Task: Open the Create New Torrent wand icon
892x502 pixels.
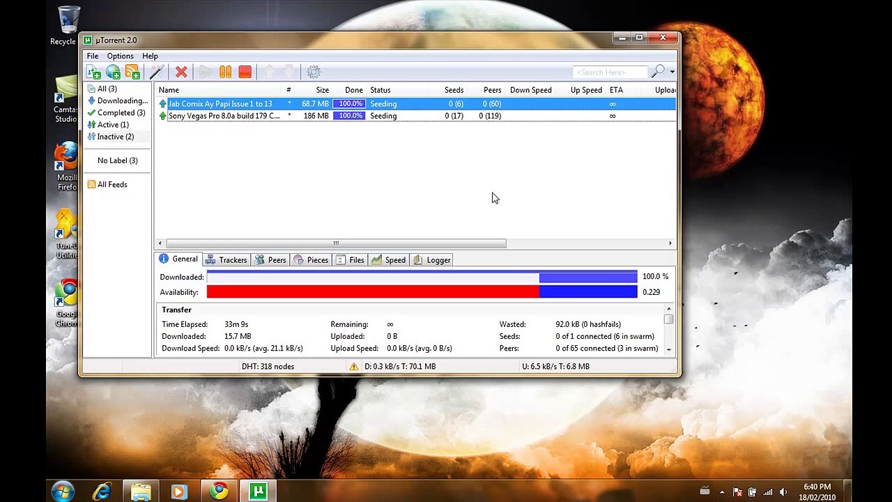Action: click(x=157, y=72)
